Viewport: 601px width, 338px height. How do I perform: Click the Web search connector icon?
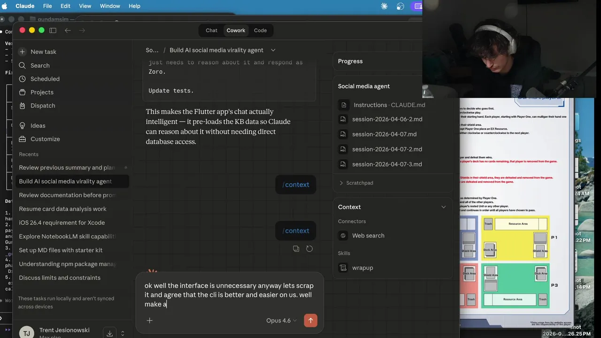point(343,236)
